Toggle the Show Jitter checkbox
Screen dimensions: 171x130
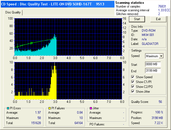pyautogui.click(x=133, y=92)
